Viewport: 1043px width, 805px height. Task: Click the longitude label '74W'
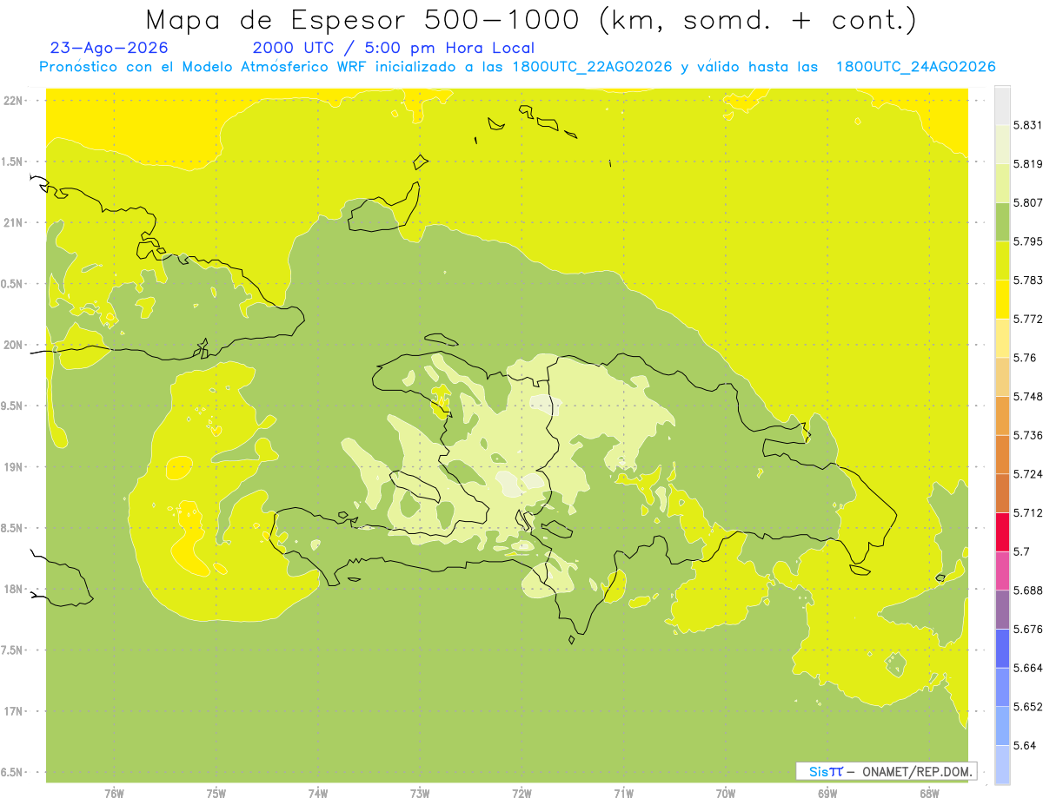[x=318, y=794]
